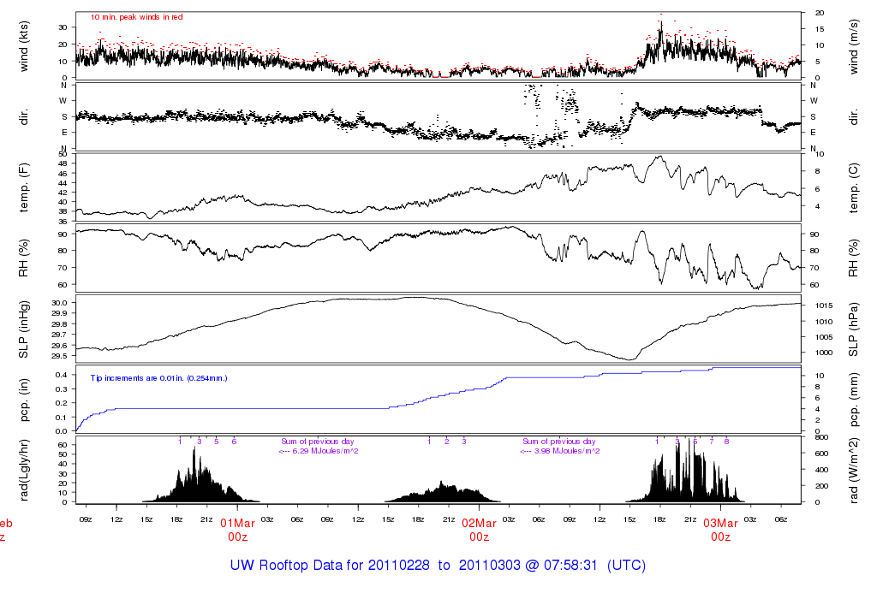
Task: Click the "800" tick on the W/m^2 axis
Action: pyautogui.click(x=821, y=437)
